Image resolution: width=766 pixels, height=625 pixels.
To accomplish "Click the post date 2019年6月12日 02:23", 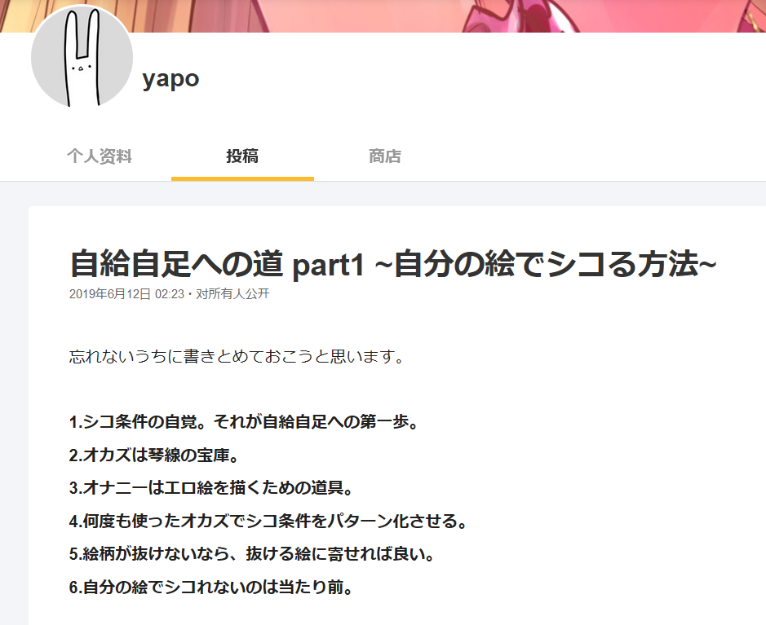I will (x=126, y=293).
